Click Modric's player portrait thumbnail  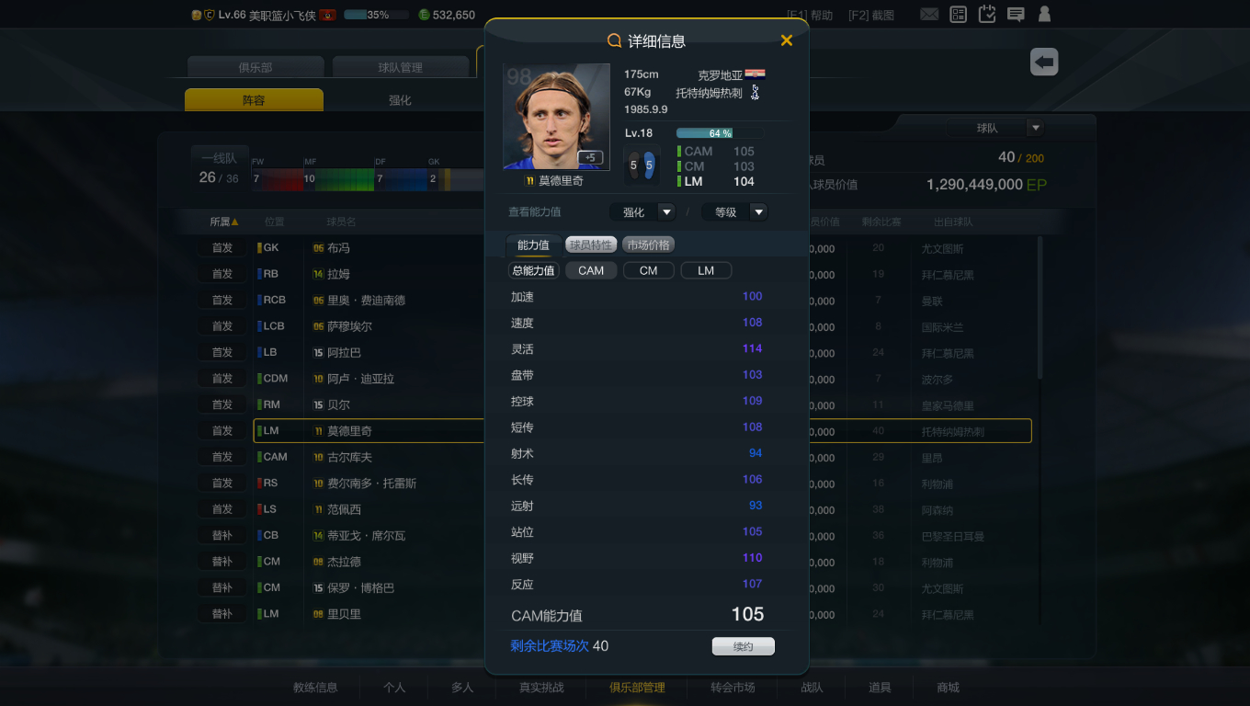click(x=556, y=117)
